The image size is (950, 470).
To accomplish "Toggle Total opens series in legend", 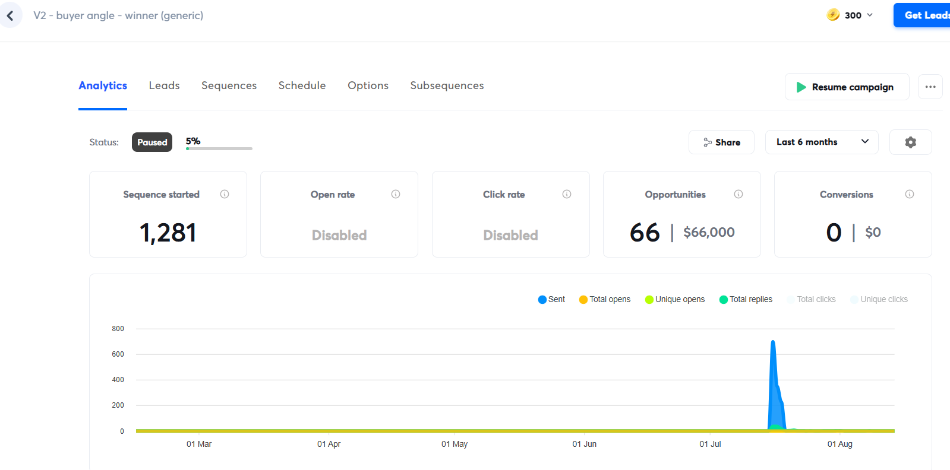I will [x=605, y=300].
